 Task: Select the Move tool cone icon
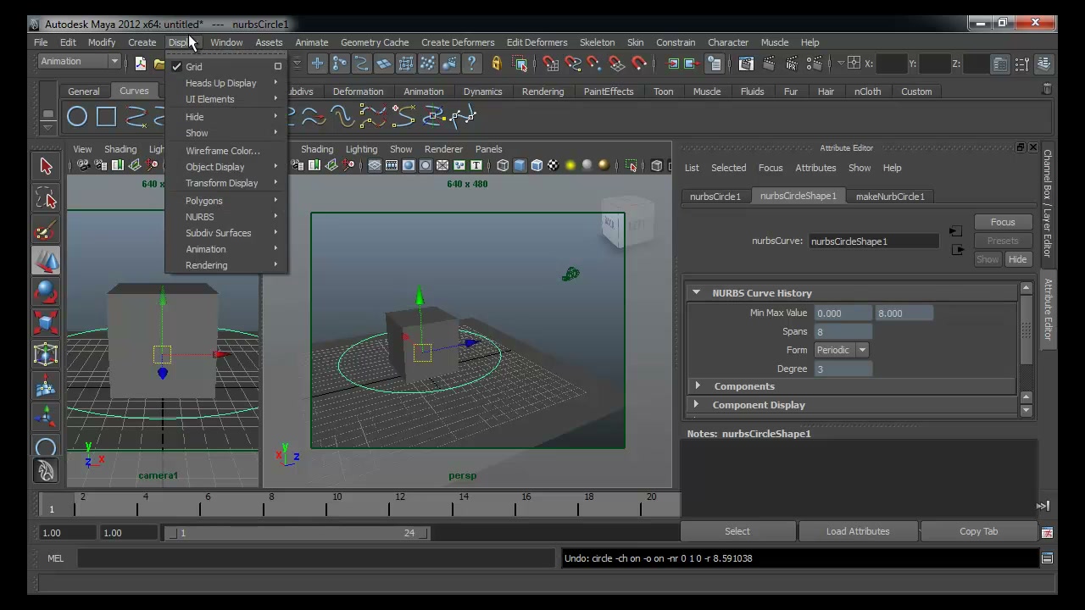point(46,261)
